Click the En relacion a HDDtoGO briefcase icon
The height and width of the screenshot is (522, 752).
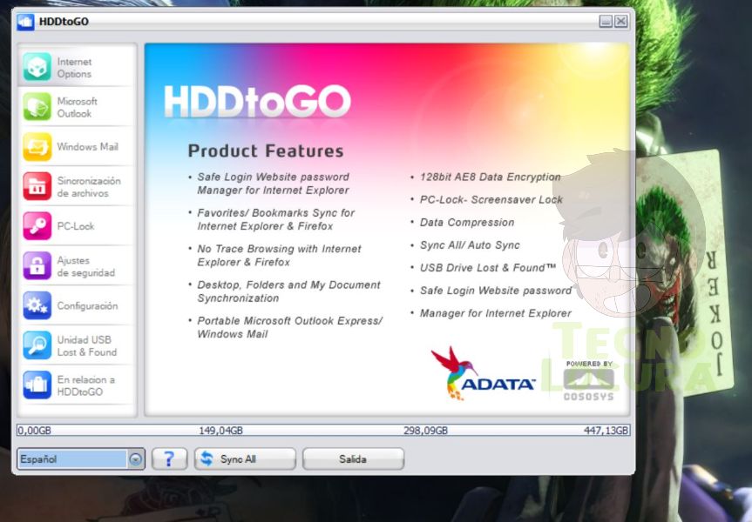click(37, 385)
